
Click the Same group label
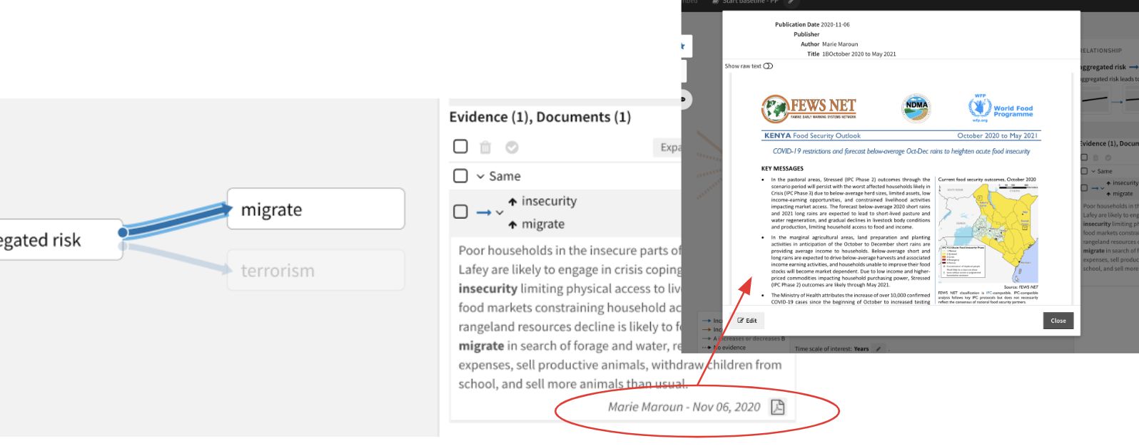[x=505, y=176]
